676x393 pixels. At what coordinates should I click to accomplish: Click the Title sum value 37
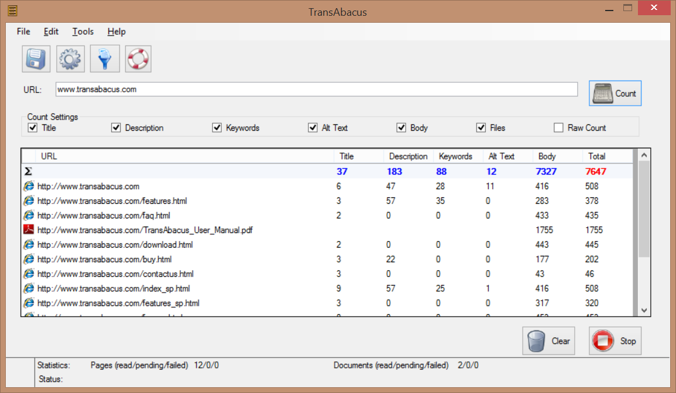pos(342,171)
